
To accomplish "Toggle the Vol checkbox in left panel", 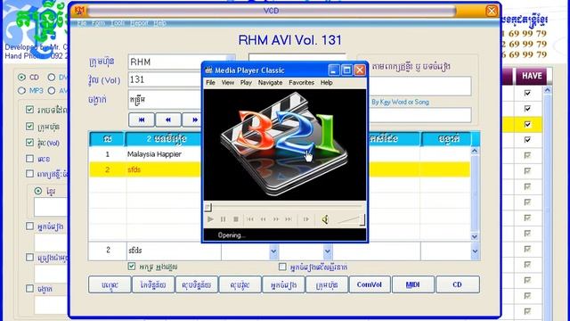I will [29, 143].
